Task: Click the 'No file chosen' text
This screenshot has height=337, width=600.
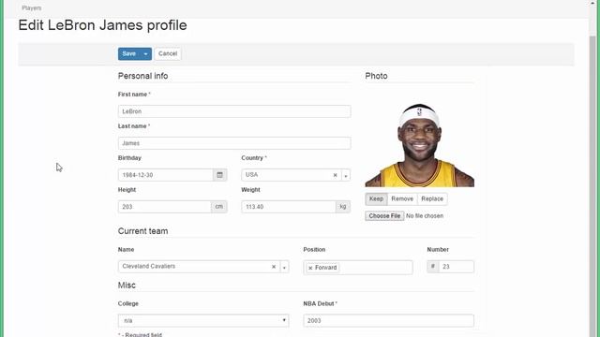Action: [425, 216]
